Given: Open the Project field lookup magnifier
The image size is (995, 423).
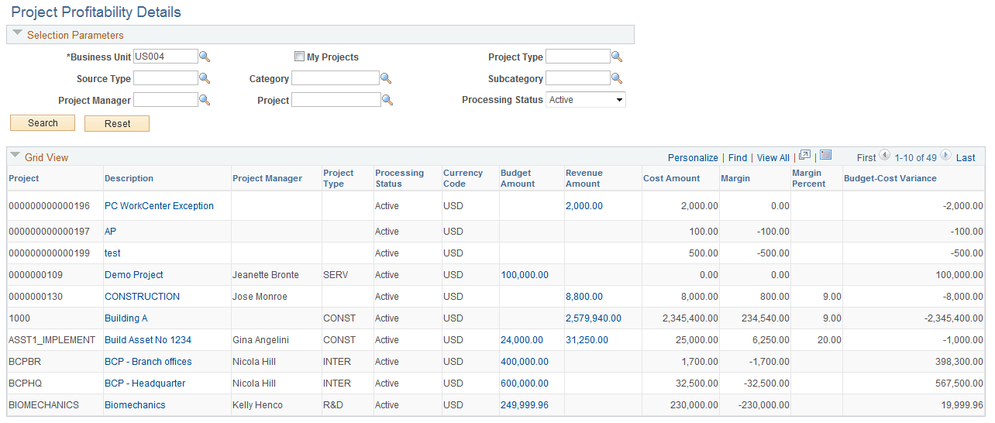Looking at the screenshot, I should tap(387, 100).
